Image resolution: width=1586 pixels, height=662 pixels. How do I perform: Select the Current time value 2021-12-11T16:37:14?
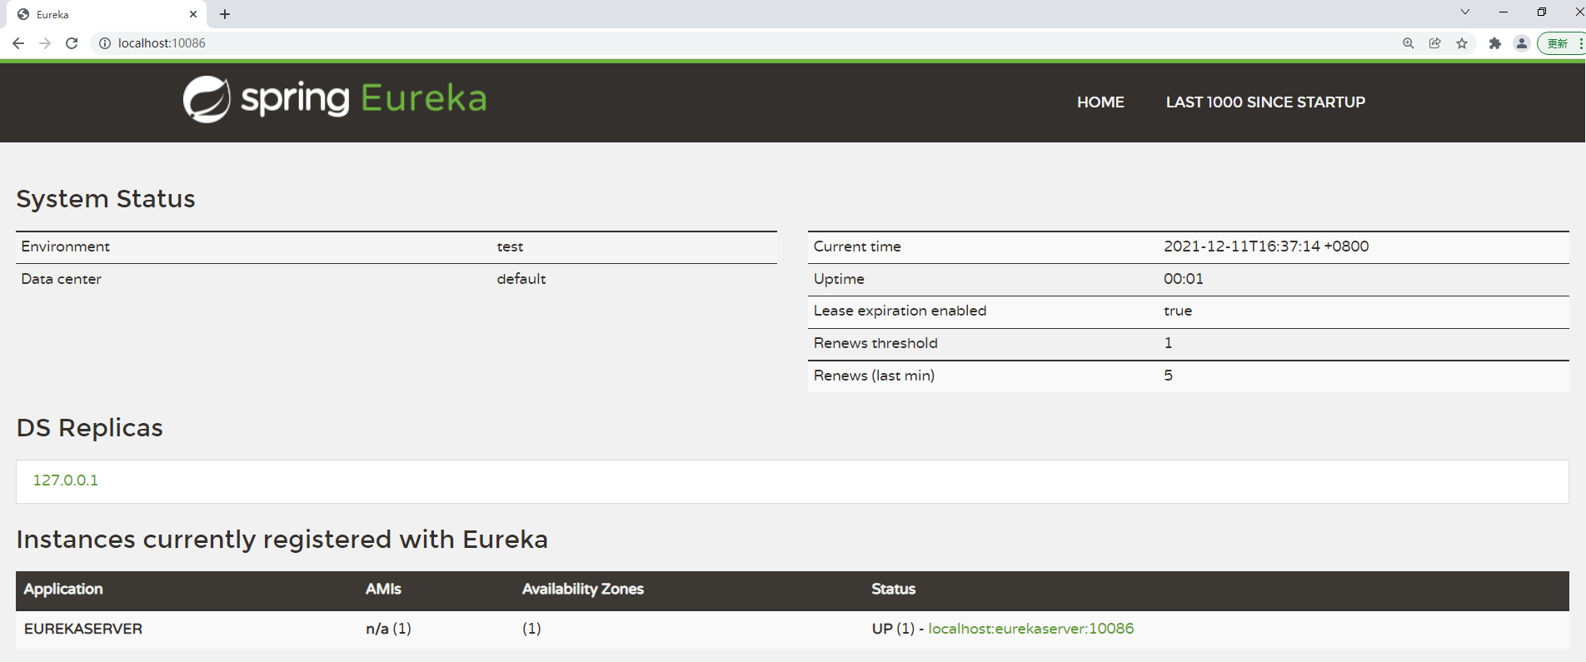[1266, 246]
